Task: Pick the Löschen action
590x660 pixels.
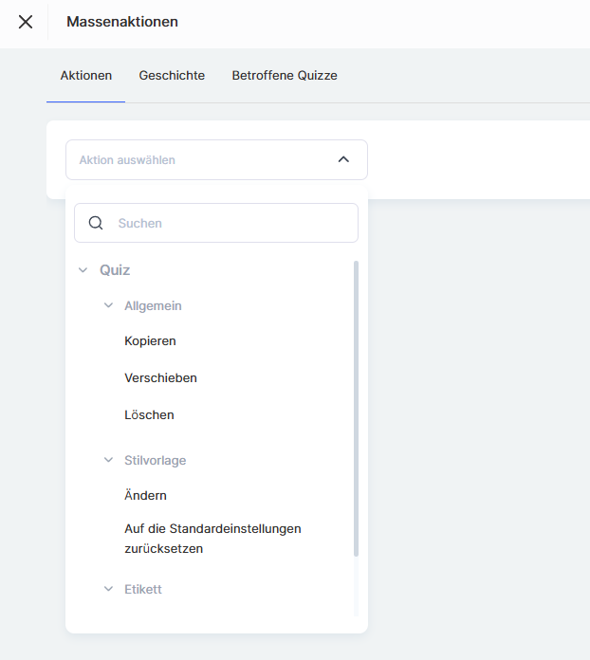Action: 149,415
